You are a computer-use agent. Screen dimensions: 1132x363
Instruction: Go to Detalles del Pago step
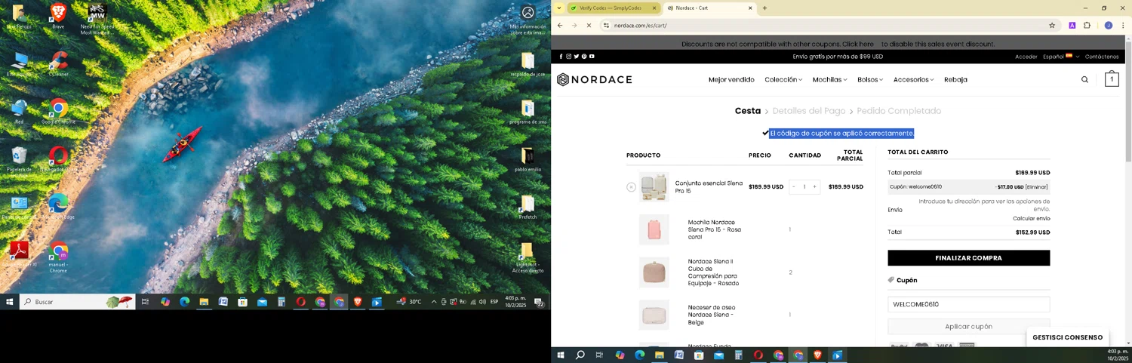(x=809, y=111)
